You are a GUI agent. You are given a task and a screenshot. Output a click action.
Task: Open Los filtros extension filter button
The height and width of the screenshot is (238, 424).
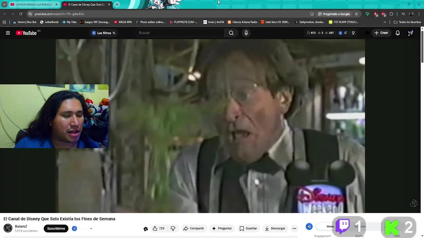coord(104,33)
